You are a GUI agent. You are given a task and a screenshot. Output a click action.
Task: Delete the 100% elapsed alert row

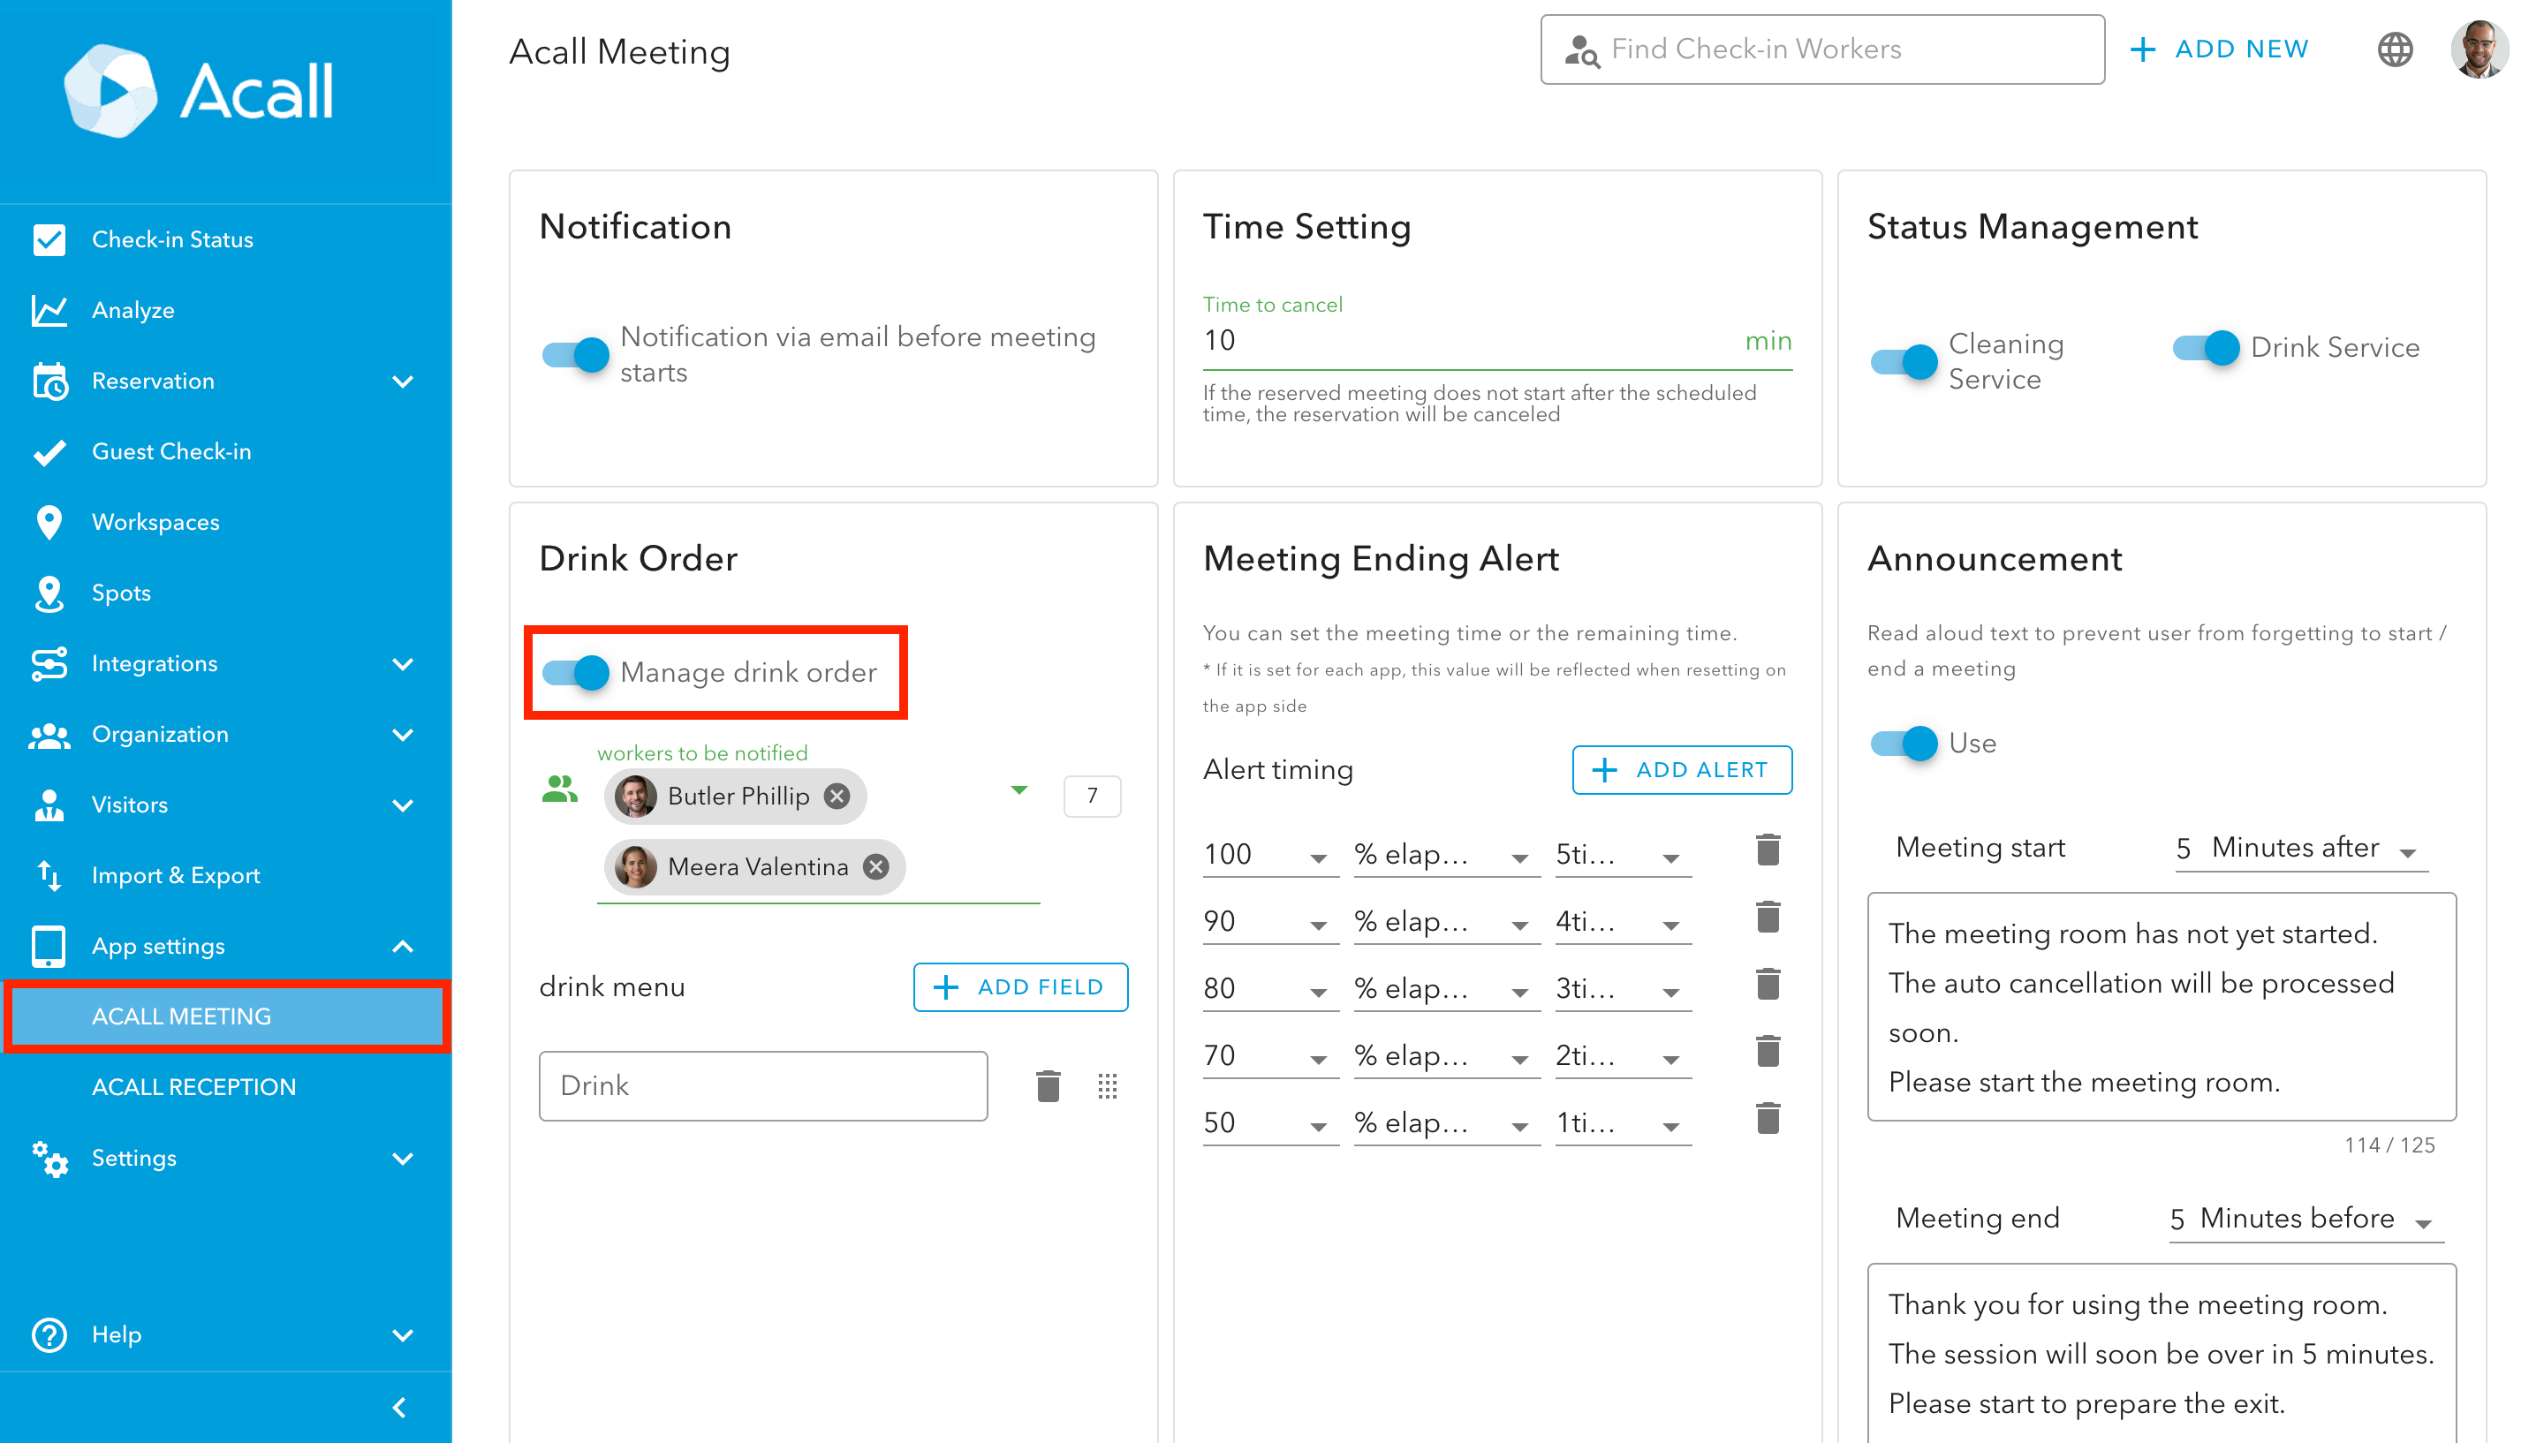point(1767,850)
